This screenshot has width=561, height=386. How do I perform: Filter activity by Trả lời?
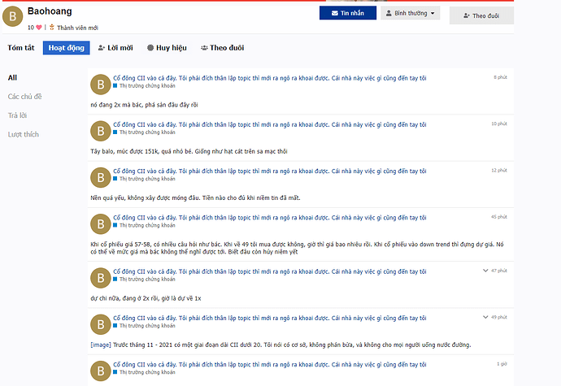(x=17, y=115)
